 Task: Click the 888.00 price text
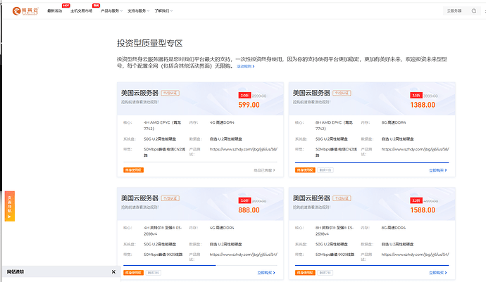click(249, 210)
